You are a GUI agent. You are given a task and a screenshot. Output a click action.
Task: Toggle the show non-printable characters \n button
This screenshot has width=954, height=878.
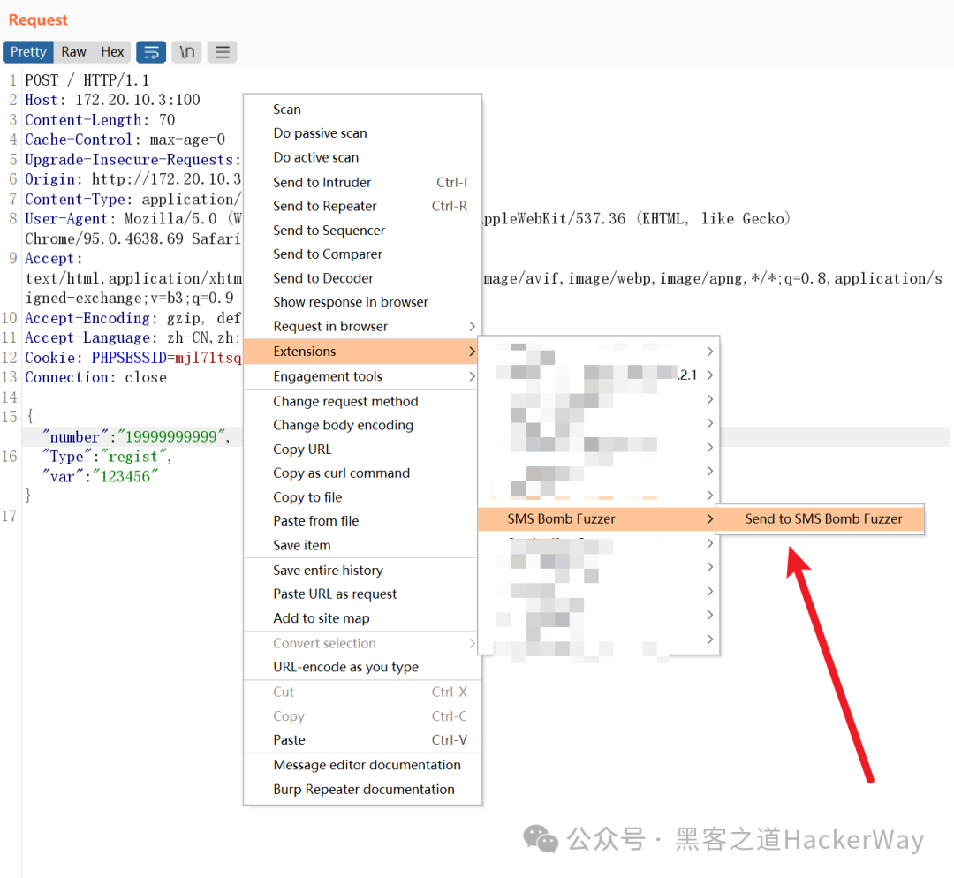pos(186,52)
